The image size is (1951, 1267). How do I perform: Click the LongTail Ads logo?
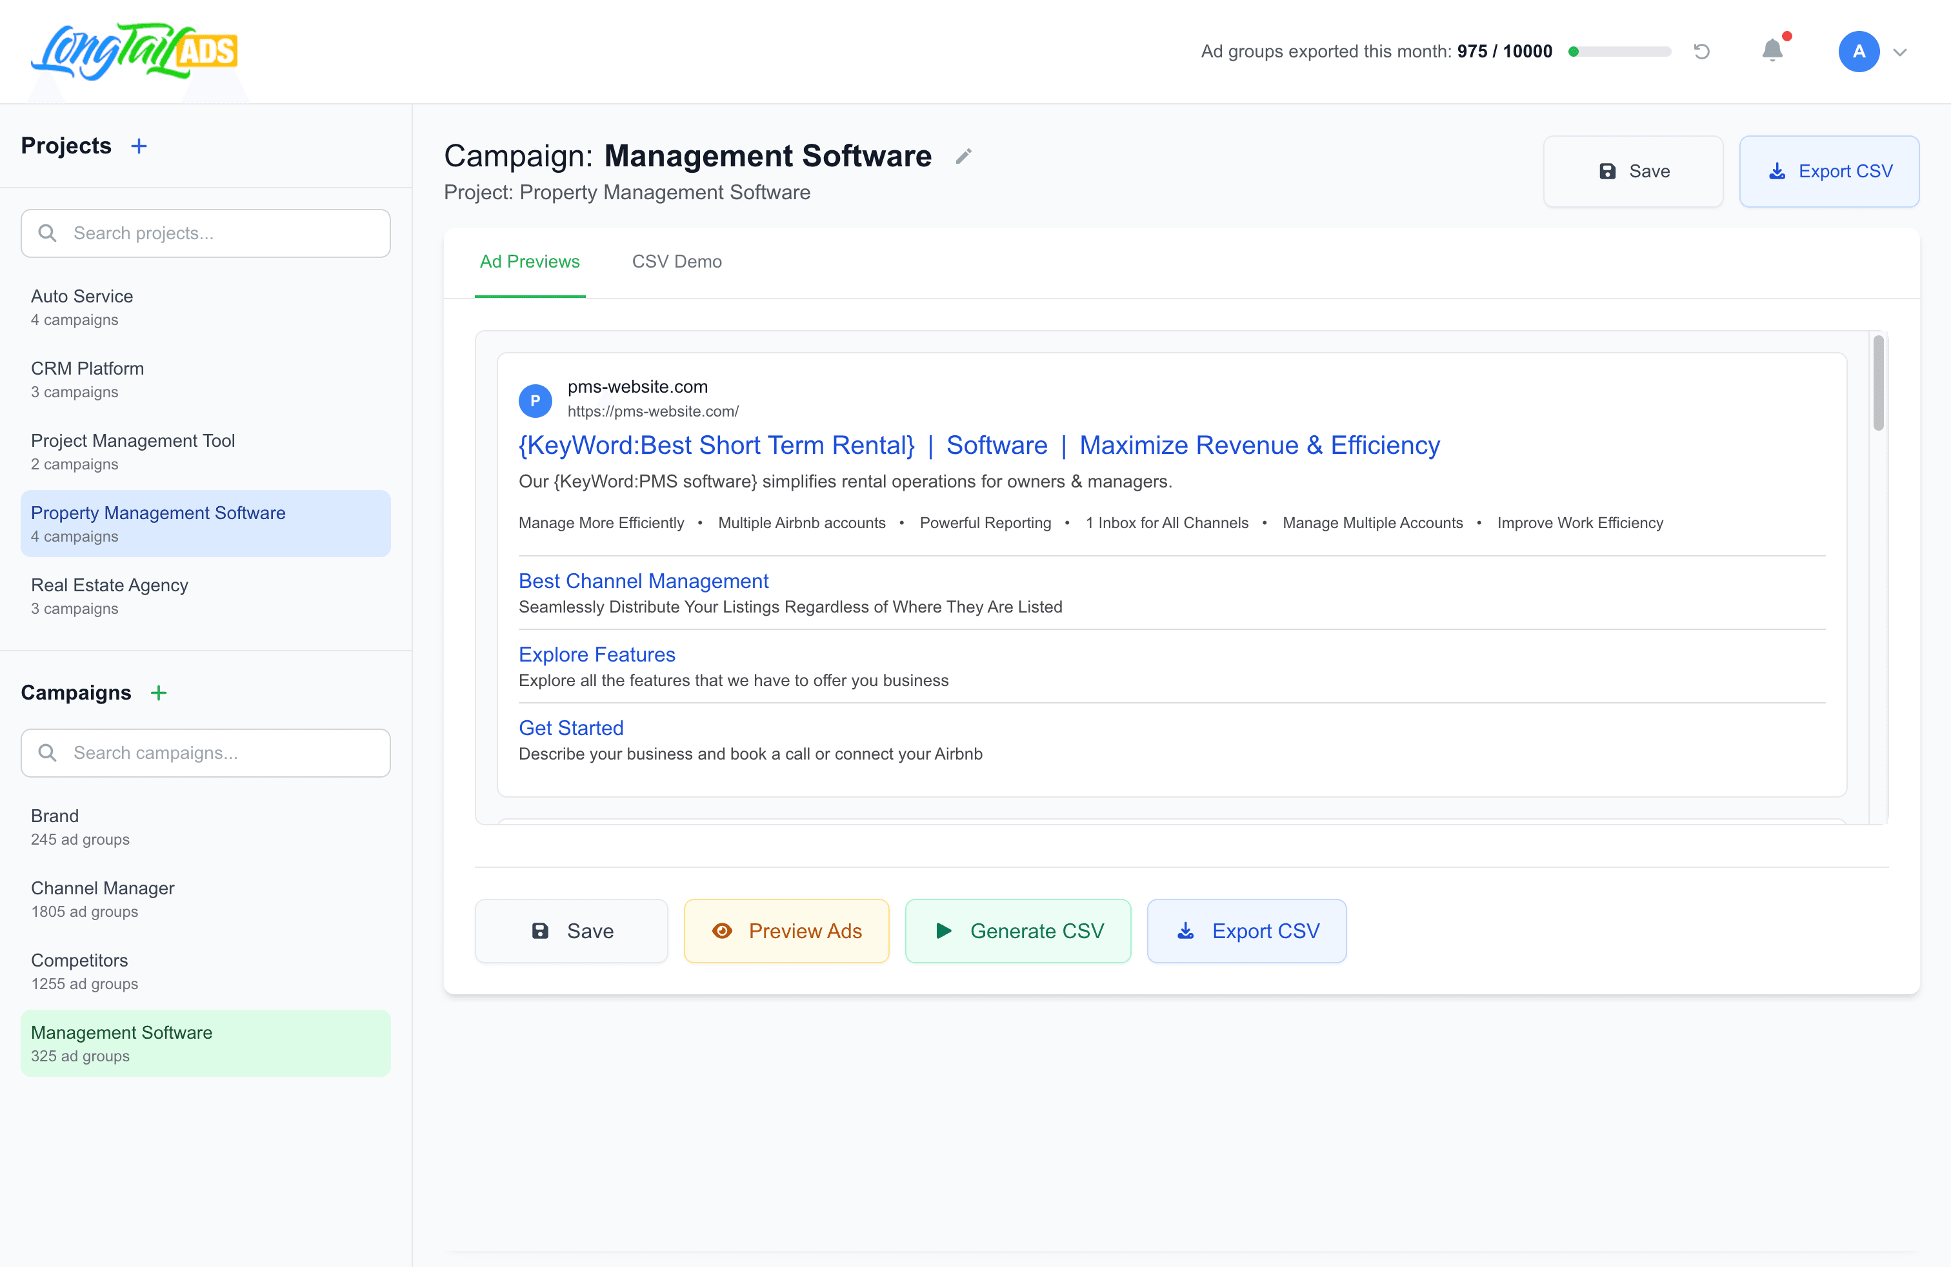coord(134,52)
